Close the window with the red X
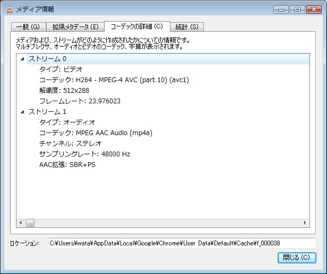This screenshot has height=274, width=327. [x=314, y=10]
